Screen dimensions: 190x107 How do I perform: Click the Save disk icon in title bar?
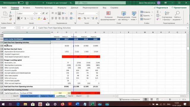(27, 3)
